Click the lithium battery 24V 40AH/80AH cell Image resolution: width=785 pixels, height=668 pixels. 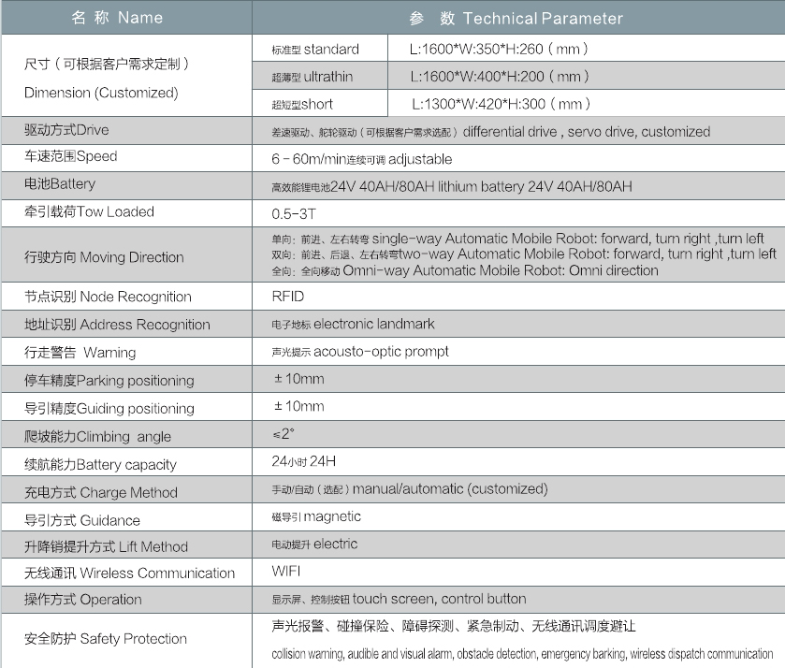click(452, 187)
